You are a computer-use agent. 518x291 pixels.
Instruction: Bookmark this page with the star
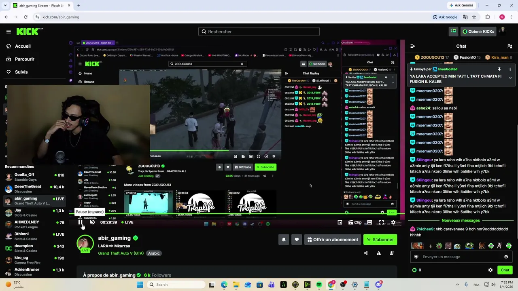point(474,17)
